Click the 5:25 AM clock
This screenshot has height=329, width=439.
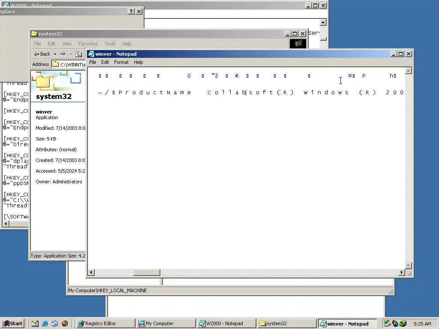coord(422,324)
